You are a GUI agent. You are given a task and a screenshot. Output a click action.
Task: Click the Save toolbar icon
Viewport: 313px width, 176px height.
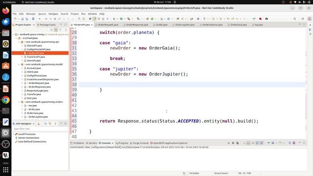22,19
